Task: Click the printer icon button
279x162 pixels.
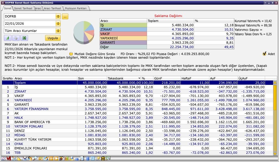Action: [16, 38]
